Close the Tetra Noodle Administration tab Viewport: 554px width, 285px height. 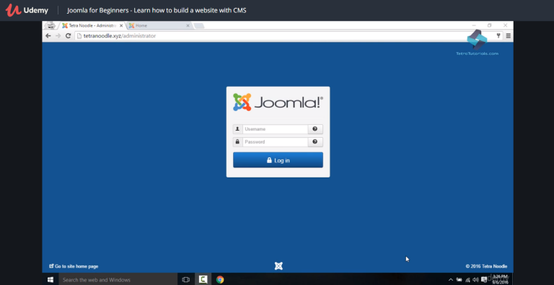[x=121, y=25]
